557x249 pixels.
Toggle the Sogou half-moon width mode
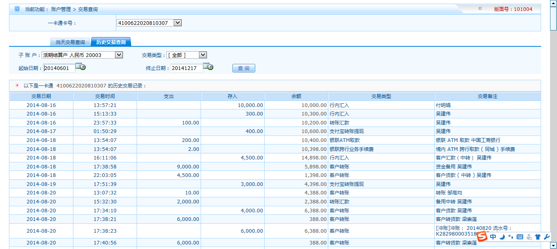tap(502, 237)
